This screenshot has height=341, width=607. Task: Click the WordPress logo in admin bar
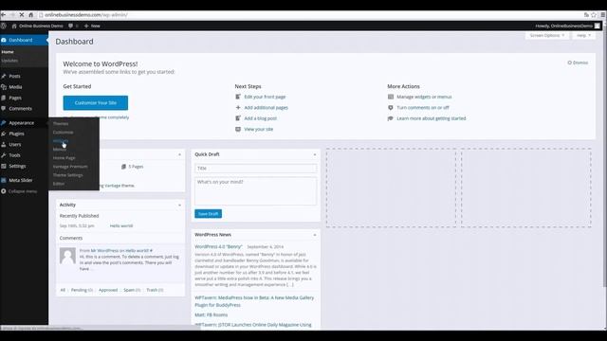tap(4, 26)
